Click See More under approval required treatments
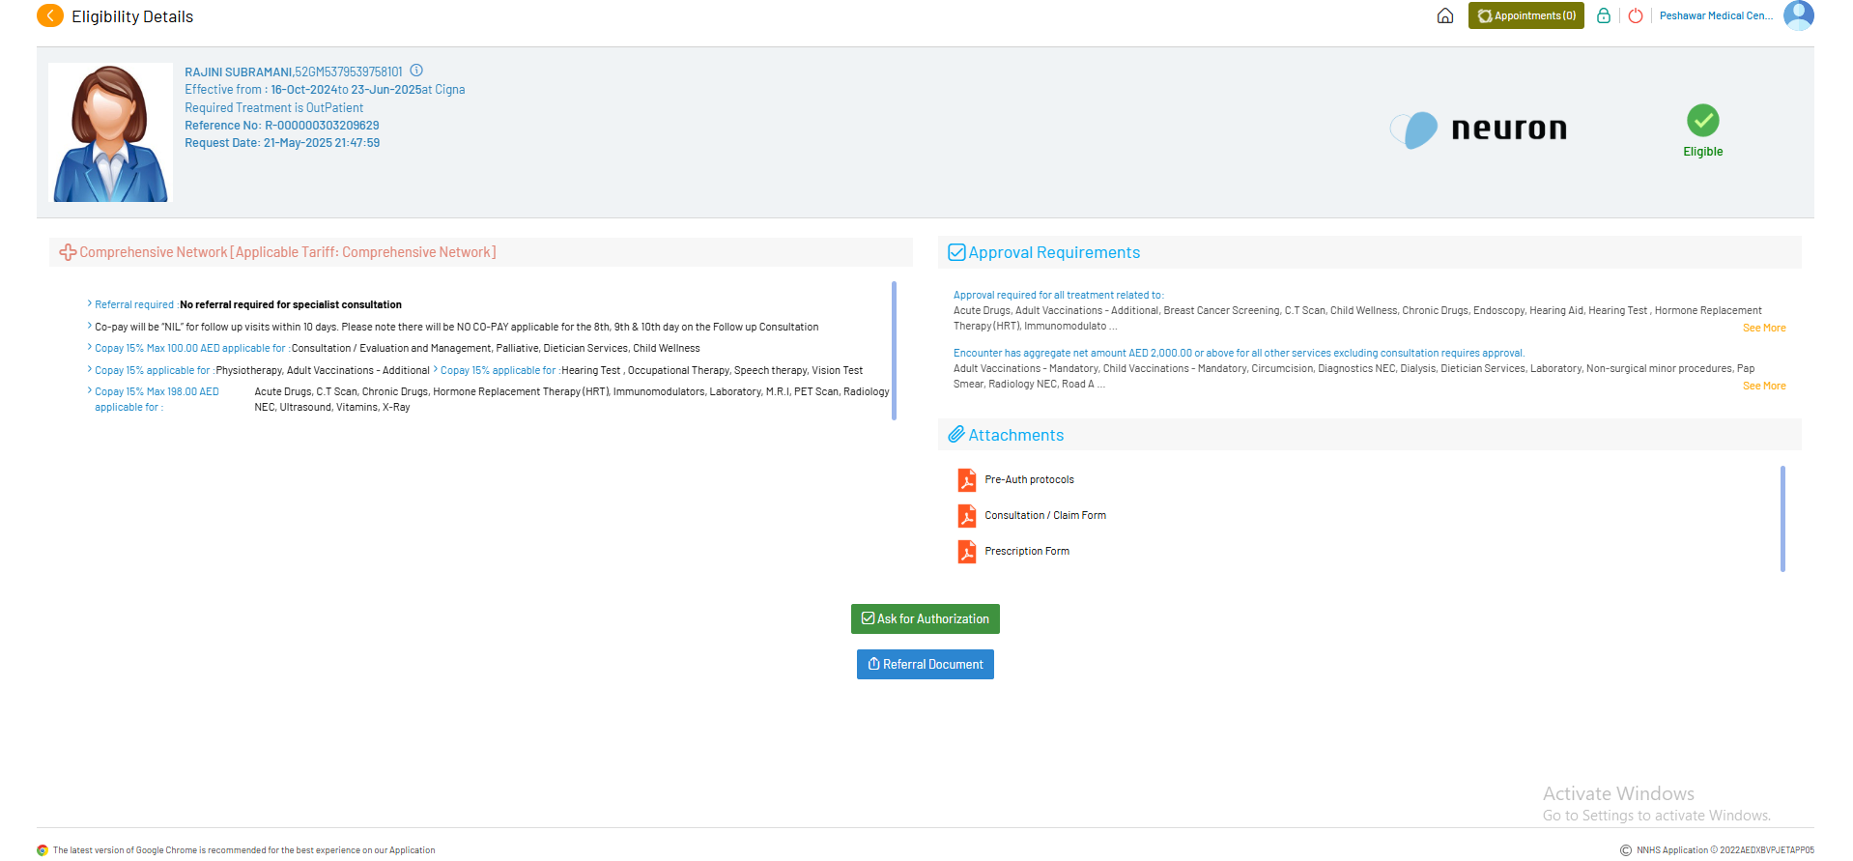Viewport: 1853px width, 861px height. (x=1764, y=329)
